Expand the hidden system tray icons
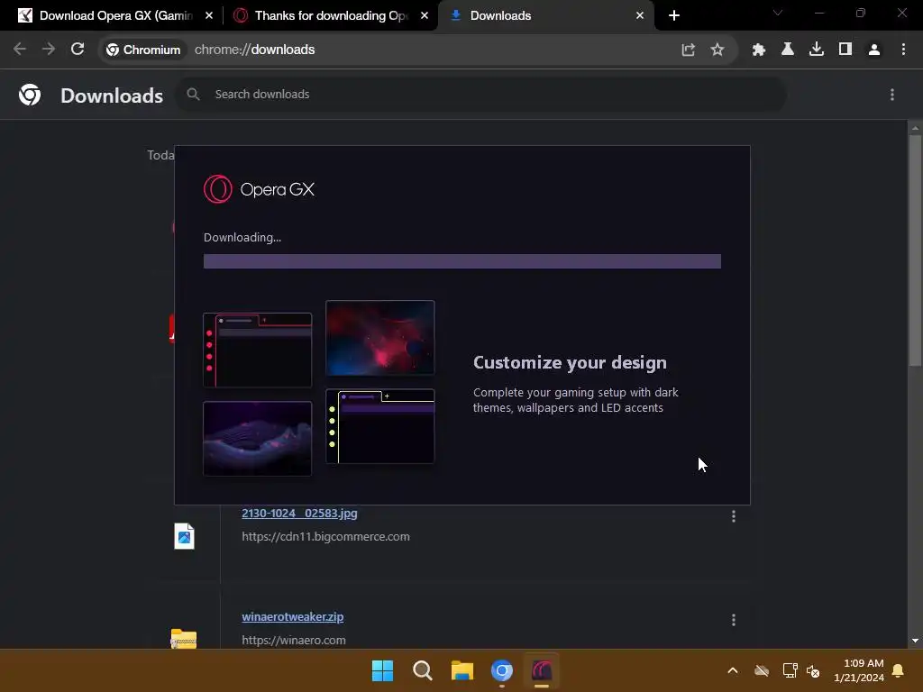The width and height of the screenshot is (923, 692). pos(733,670)
